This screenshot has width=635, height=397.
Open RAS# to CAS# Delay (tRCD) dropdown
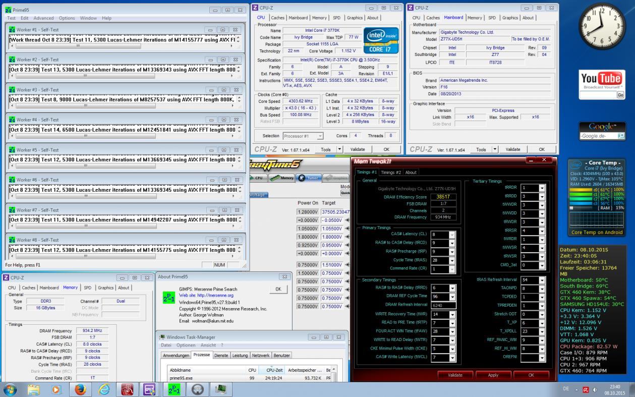pos(451,243)
